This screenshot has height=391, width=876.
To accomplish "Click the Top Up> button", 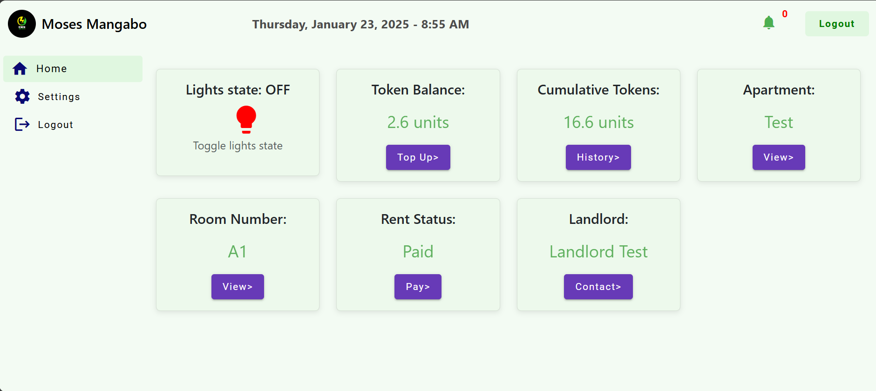I will (418, 157).
